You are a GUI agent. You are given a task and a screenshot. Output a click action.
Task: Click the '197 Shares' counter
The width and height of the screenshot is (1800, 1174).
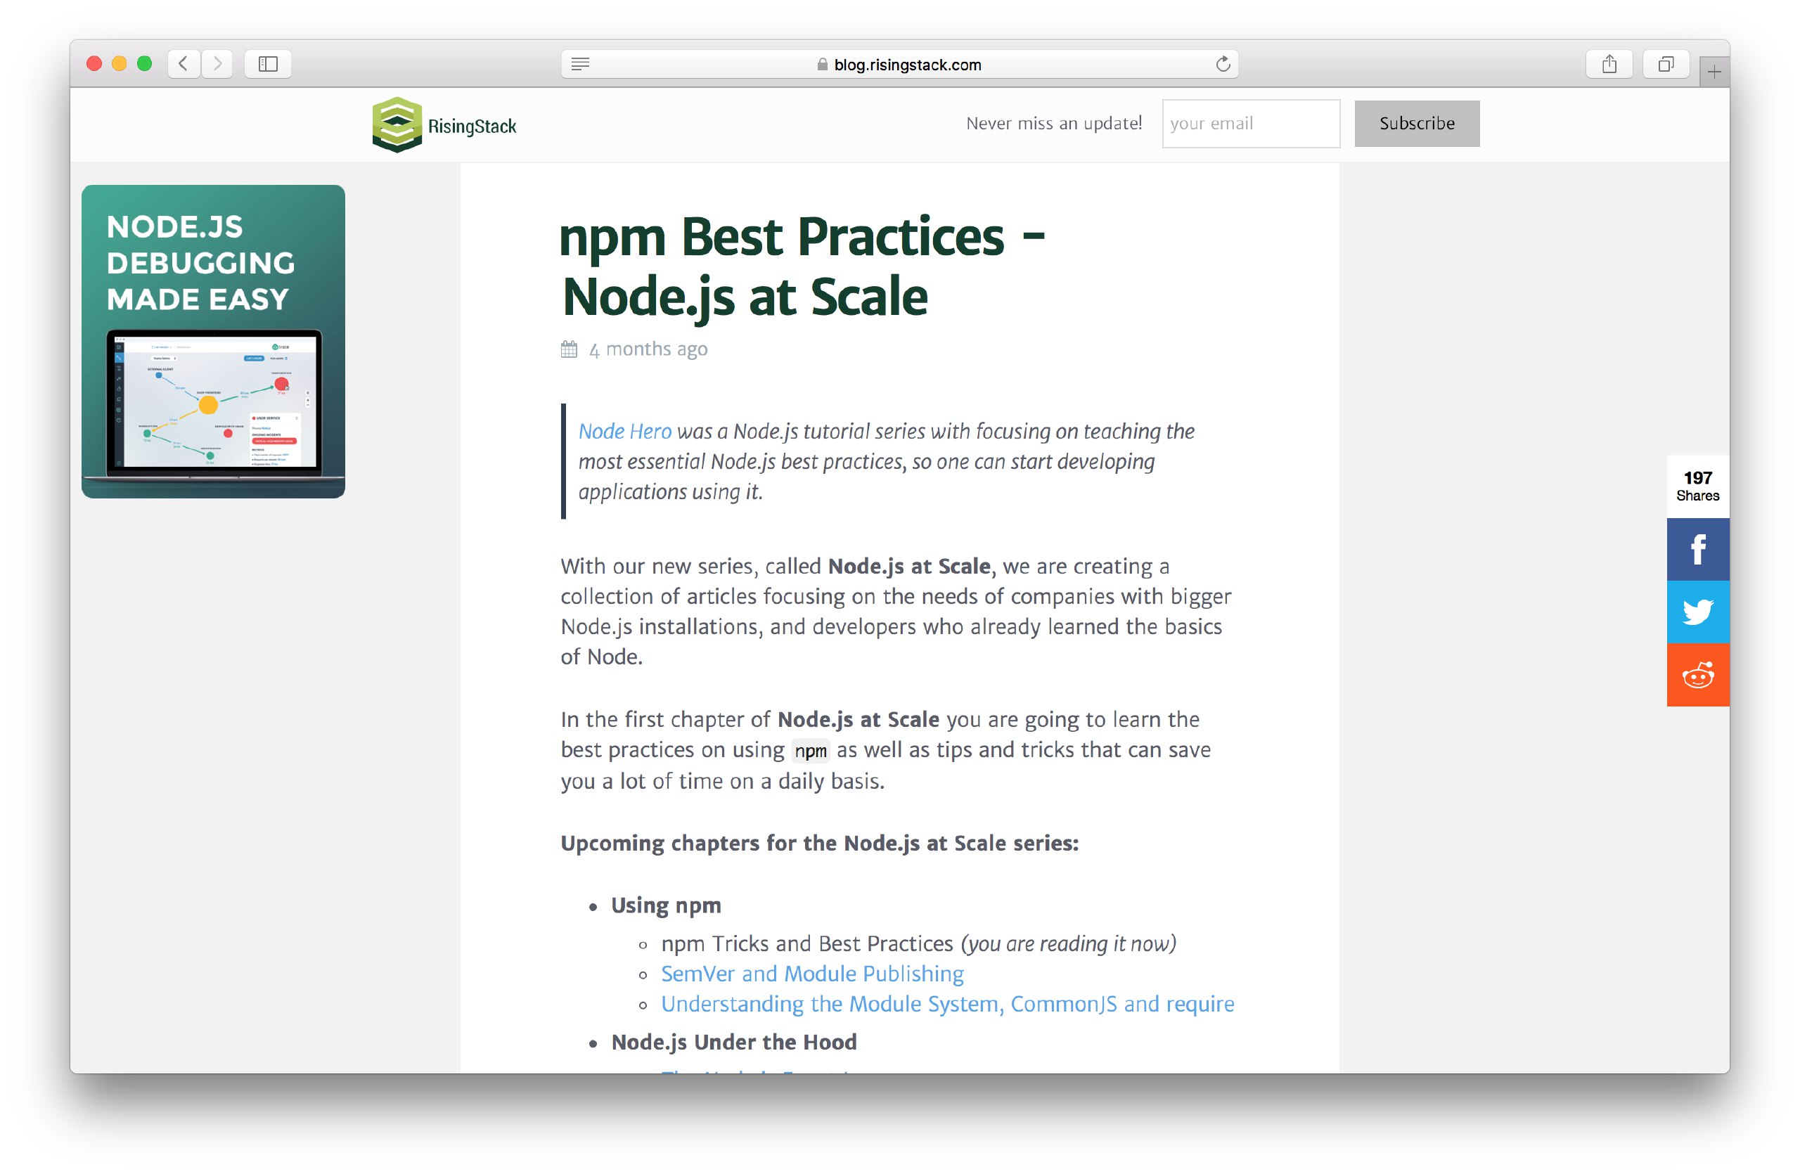click(x=1697, y=486)
